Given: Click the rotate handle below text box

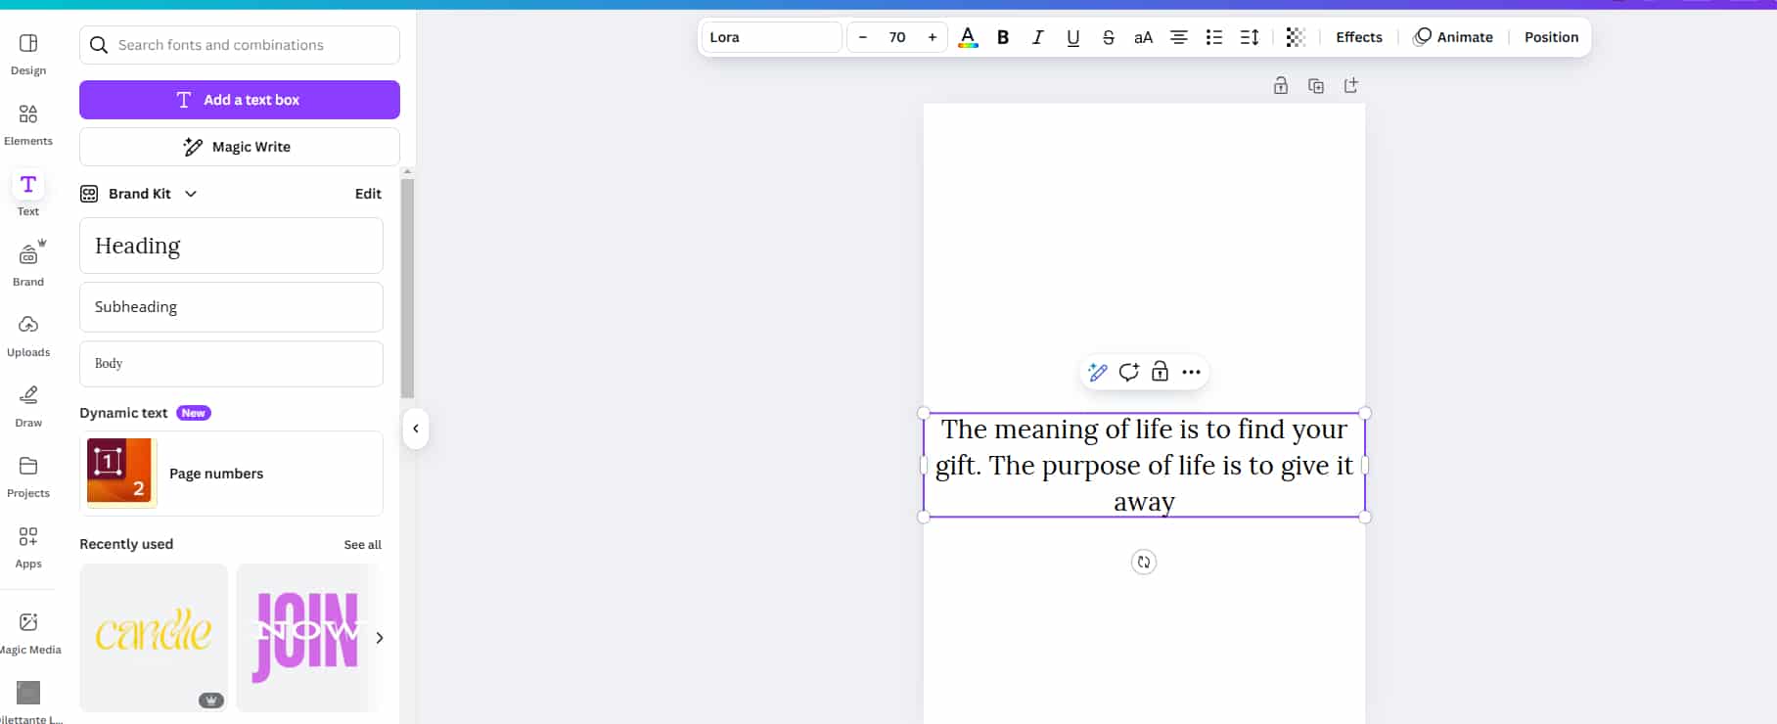Looking at the screenshot, I should pyautogui.click(x=1144, y=562).
